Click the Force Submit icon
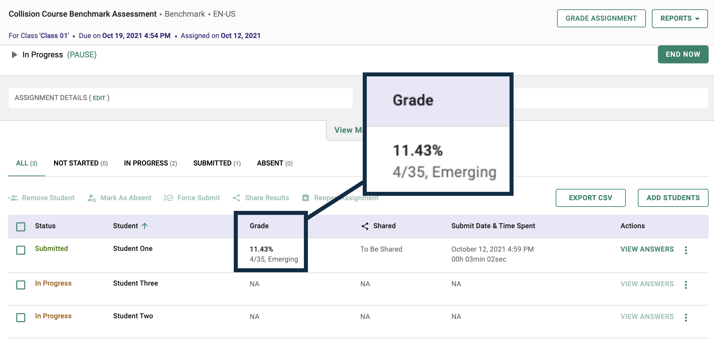 (x=168, y=198)
